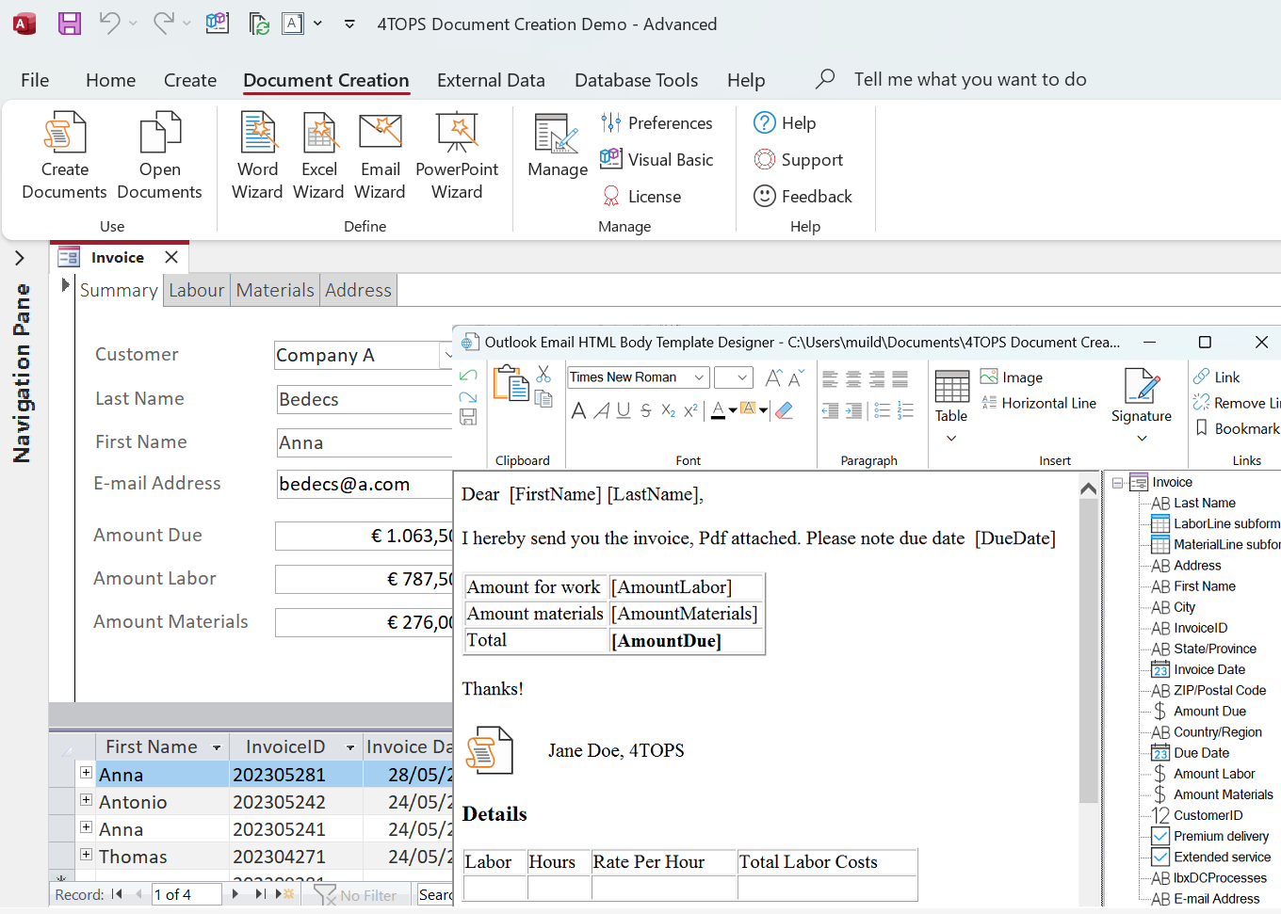This screenshot has width=1281, height=914.
Task: Expand the Navigation Pane with the chevron
Action: [20, 258]
